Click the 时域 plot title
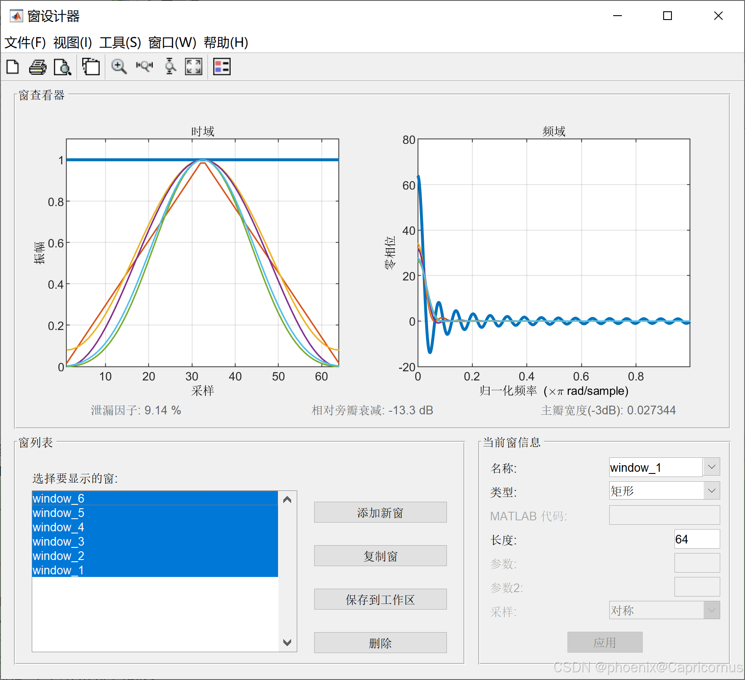This screenshot has width=745, height=680. [x=203, y=131]
